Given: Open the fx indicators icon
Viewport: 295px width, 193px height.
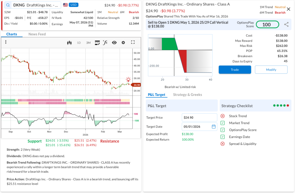Looking at the screenshot, I should (105, 43).
